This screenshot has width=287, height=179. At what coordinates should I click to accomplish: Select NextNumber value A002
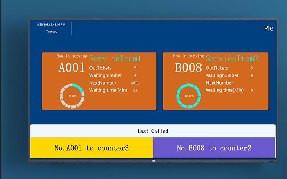click(x=135, y=83)
